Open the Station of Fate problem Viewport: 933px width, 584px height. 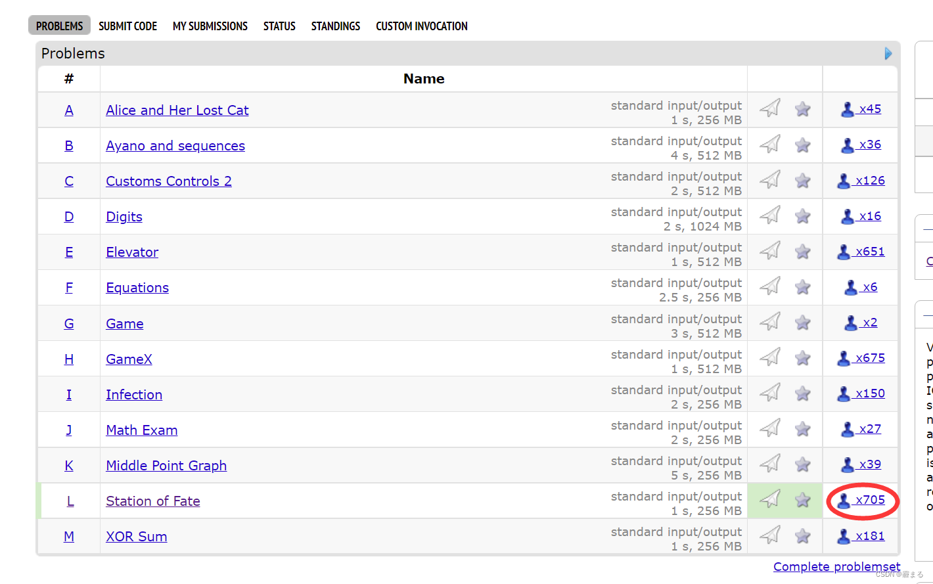point(153,501)
